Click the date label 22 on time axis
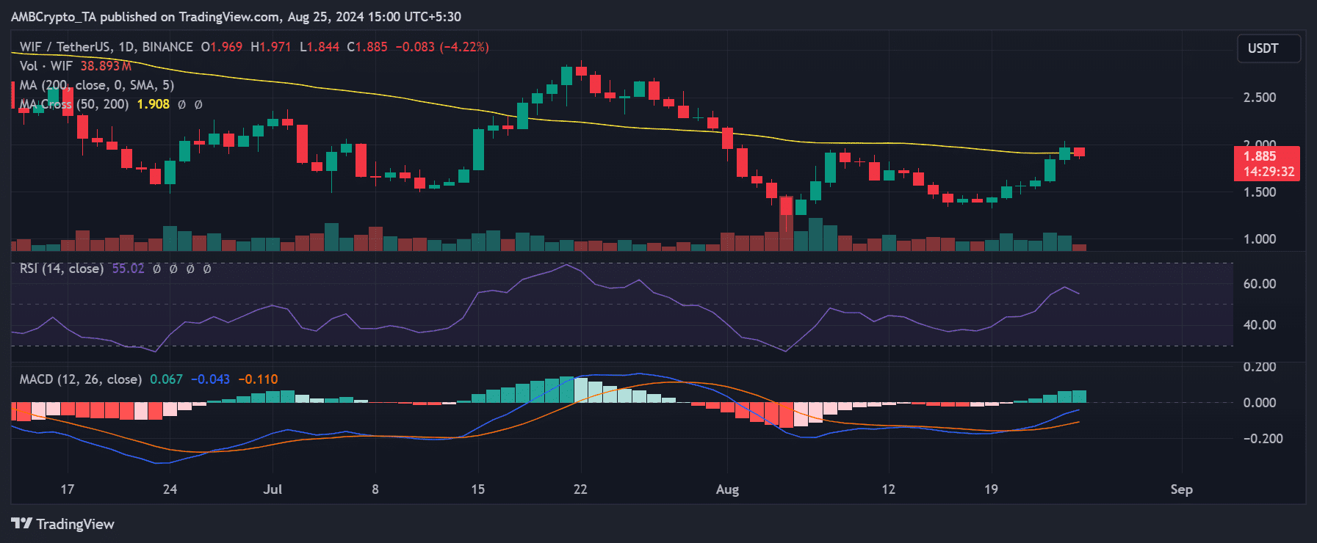 click(x=580, y=489)
